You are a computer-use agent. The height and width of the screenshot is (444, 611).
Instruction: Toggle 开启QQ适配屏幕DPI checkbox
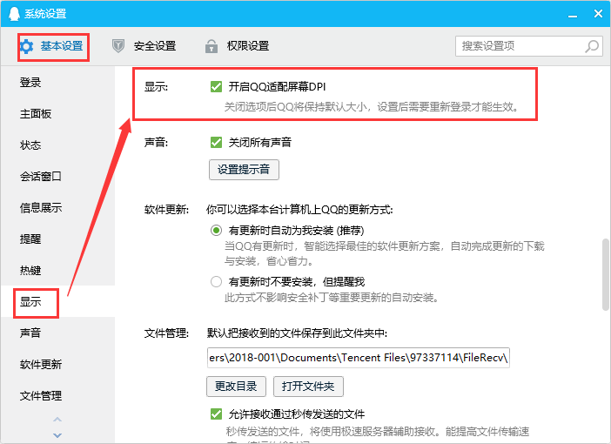[x=216, y=86]
